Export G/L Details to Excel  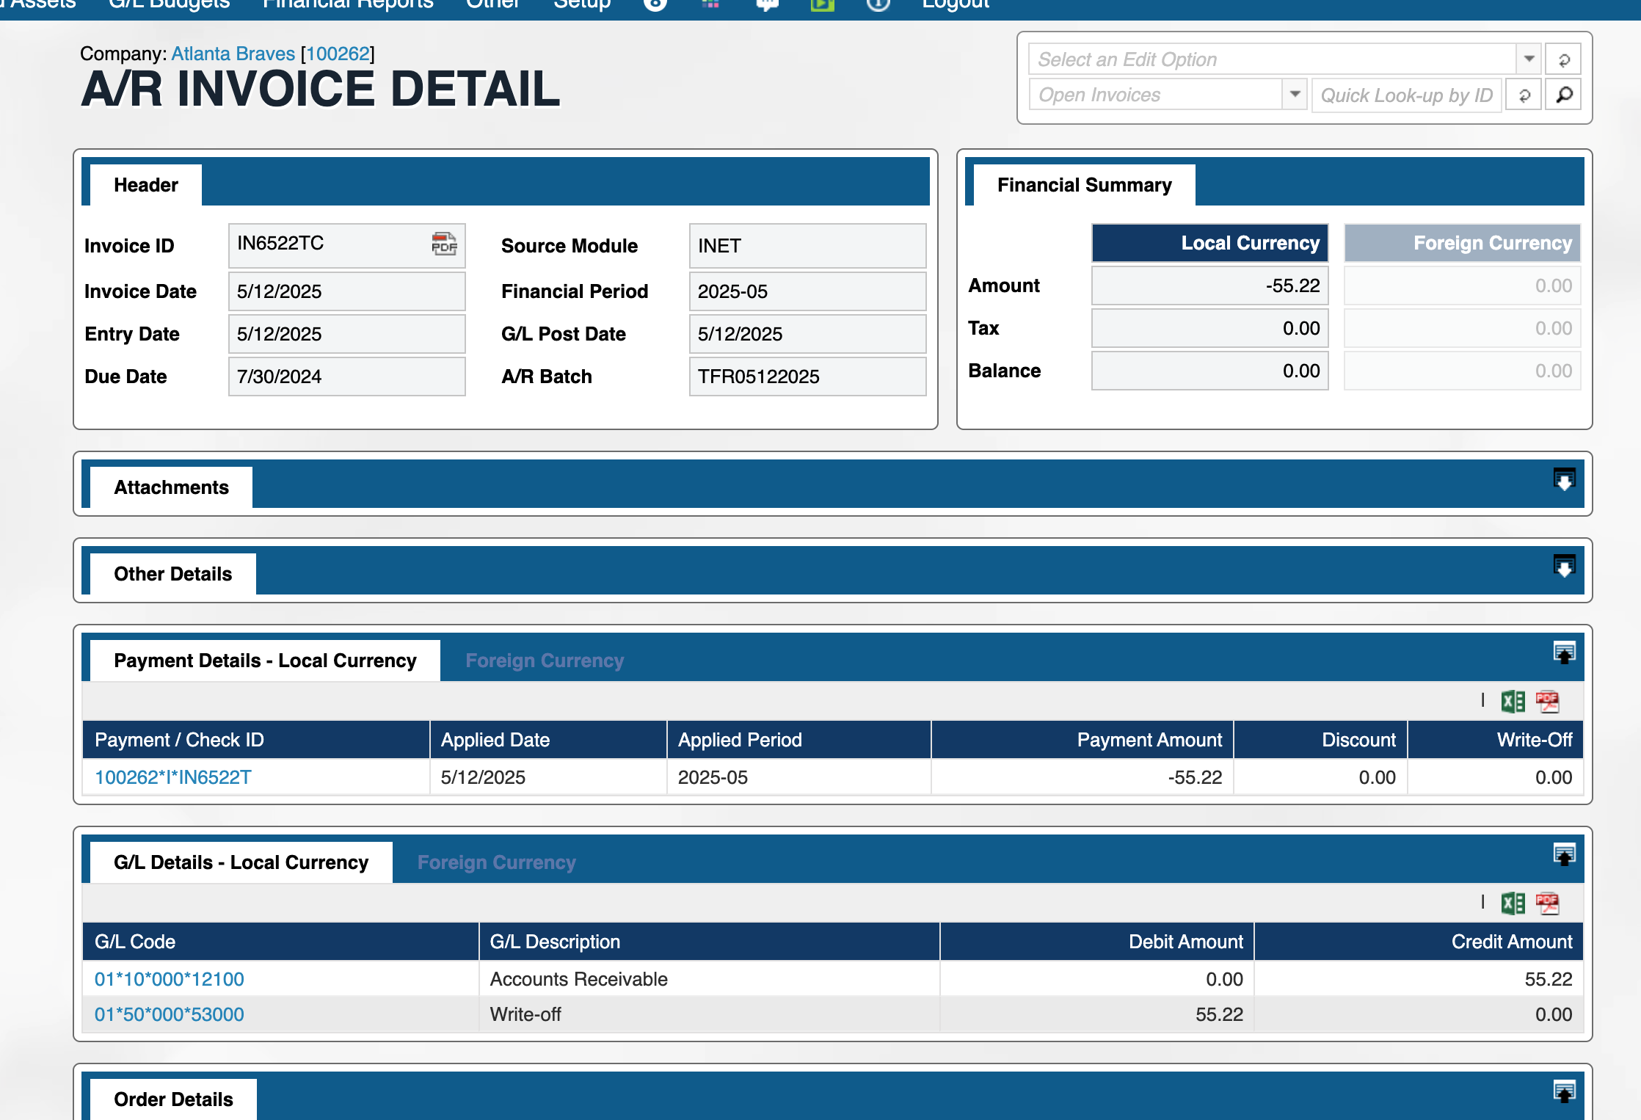pyautogui.click(x=1513, y=903)
